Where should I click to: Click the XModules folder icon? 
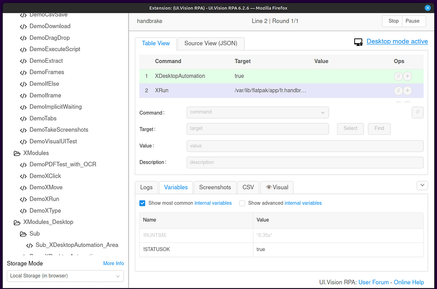tap(17, 153)
